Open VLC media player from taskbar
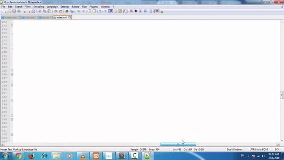This screenshot has width=284, height=160. point(83,156)
